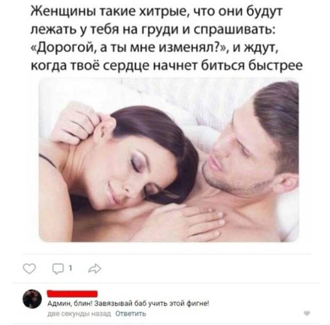Like the comment with the small heart
The width and height of the screenshot is (330, 325).
tap(307, 313)
